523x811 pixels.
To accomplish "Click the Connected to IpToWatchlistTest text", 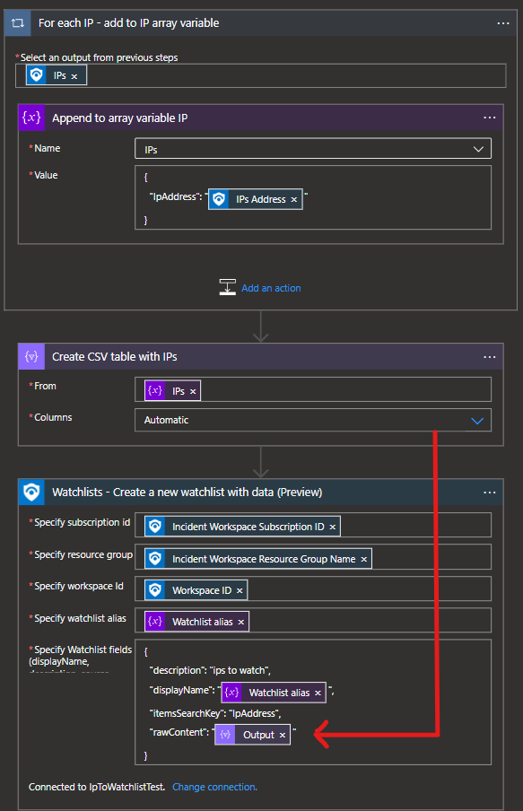I will coord(97,787).
